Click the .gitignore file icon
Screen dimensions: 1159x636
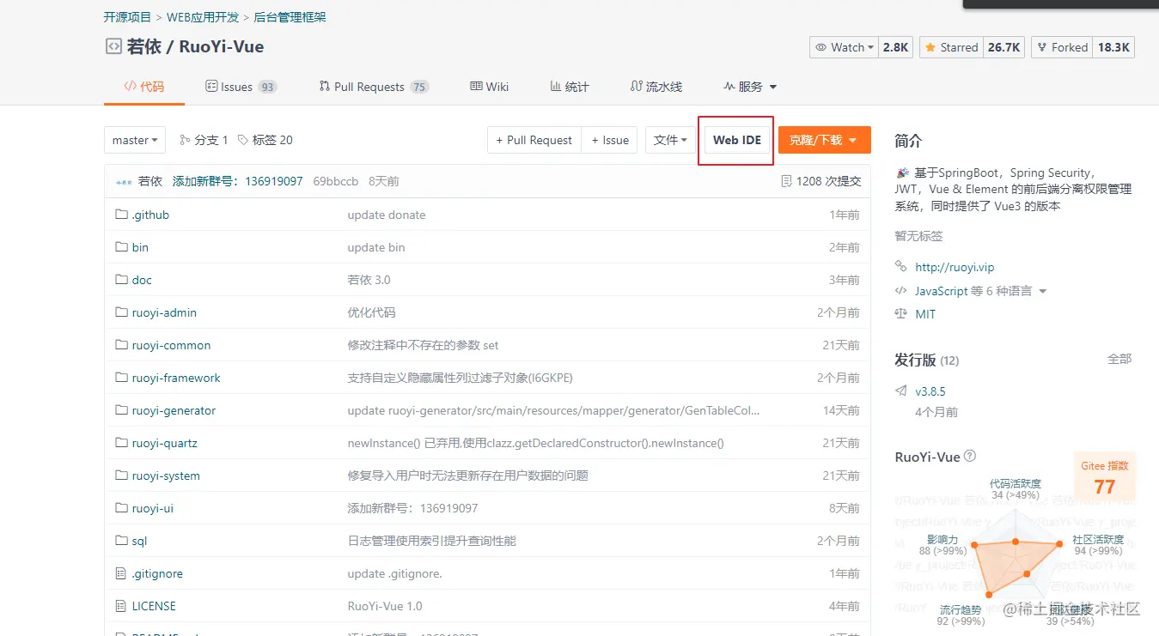[x=121, y=573]
